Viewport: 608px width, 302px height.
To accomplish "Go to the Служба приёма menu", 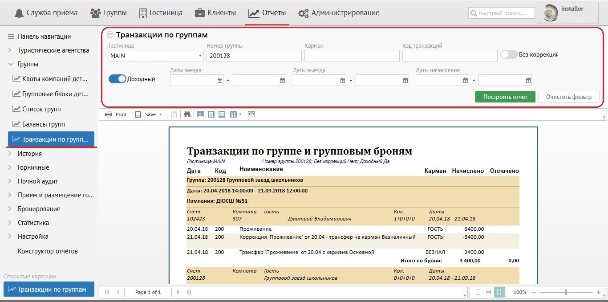I will tap(46, 13).
